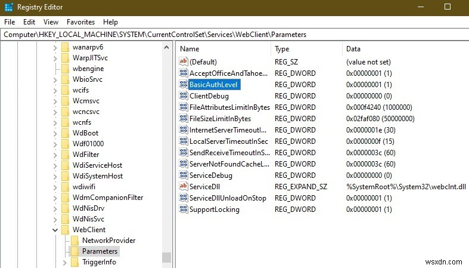The image size is (469, 268).
Task: Expand the WdmCompanionFilter key
Action: [55, 198]
